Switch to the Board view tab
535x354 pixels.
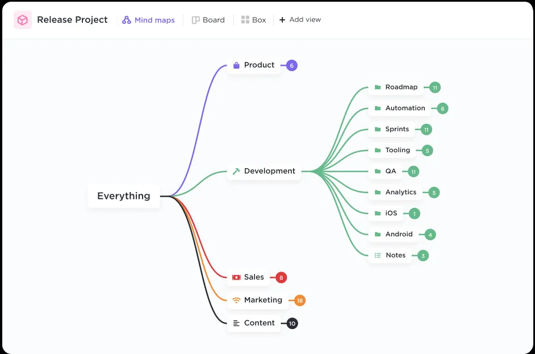(208, 19)
